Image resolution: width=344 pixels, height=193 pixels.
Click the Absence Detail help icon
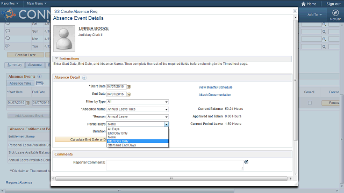coord(84,78)
